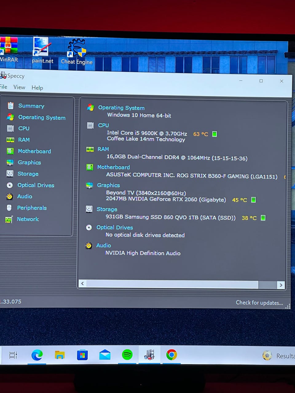Click the Storage heading link in summary
295x393 pixels.
click(107, 209)
